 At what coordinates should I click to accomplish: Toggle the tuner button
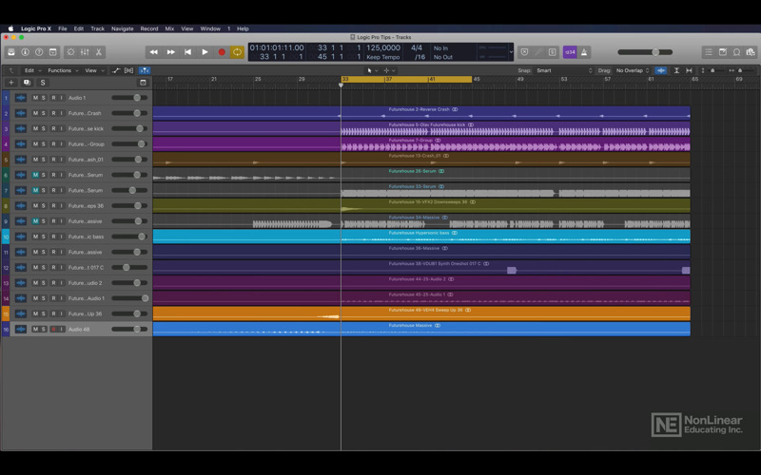[x=538, y=52]
